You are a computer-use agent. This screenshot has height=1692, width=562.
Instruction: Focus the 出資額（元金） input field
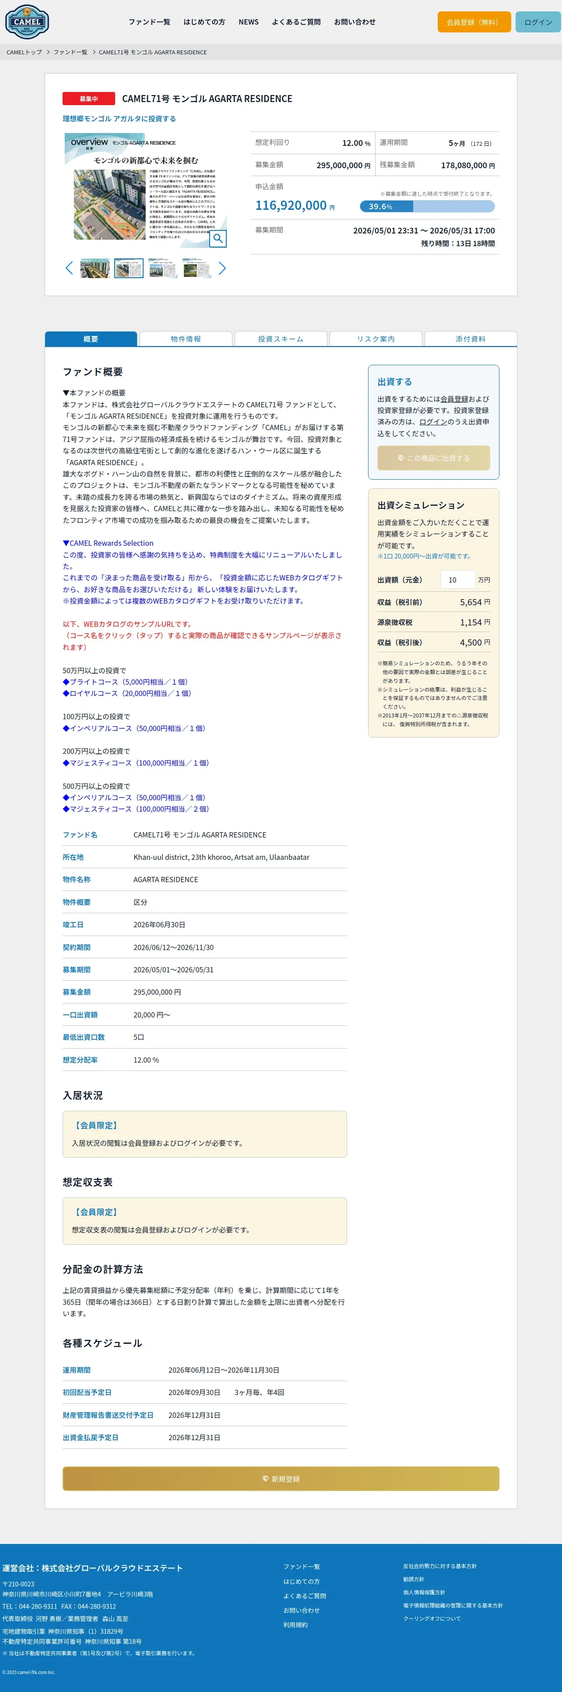point(458,579)
